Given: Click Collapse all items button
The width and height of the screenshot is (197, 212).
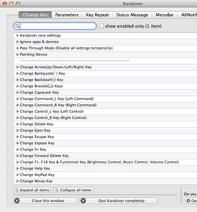Looking at the screenshot, I should pyautogui.click(x=73, y=190).
